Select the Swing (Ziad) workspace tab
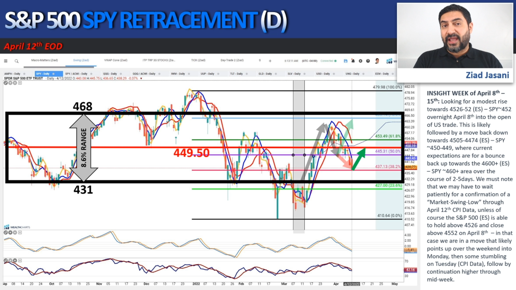 (x=81, y=60)
